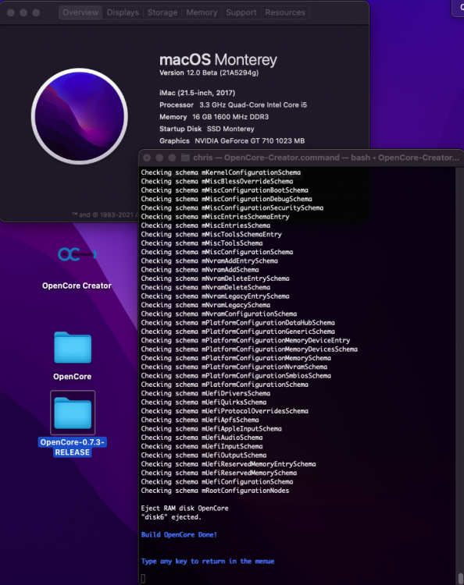The width and height of the screenshot is (464, 585).
Task: Click the 'mNvramDeleteSchema' line
Action: point(205,287)
